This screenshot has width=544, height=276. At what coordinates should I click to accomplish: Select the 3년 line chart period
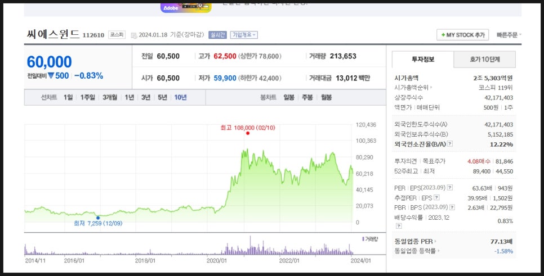pos(146,97)
